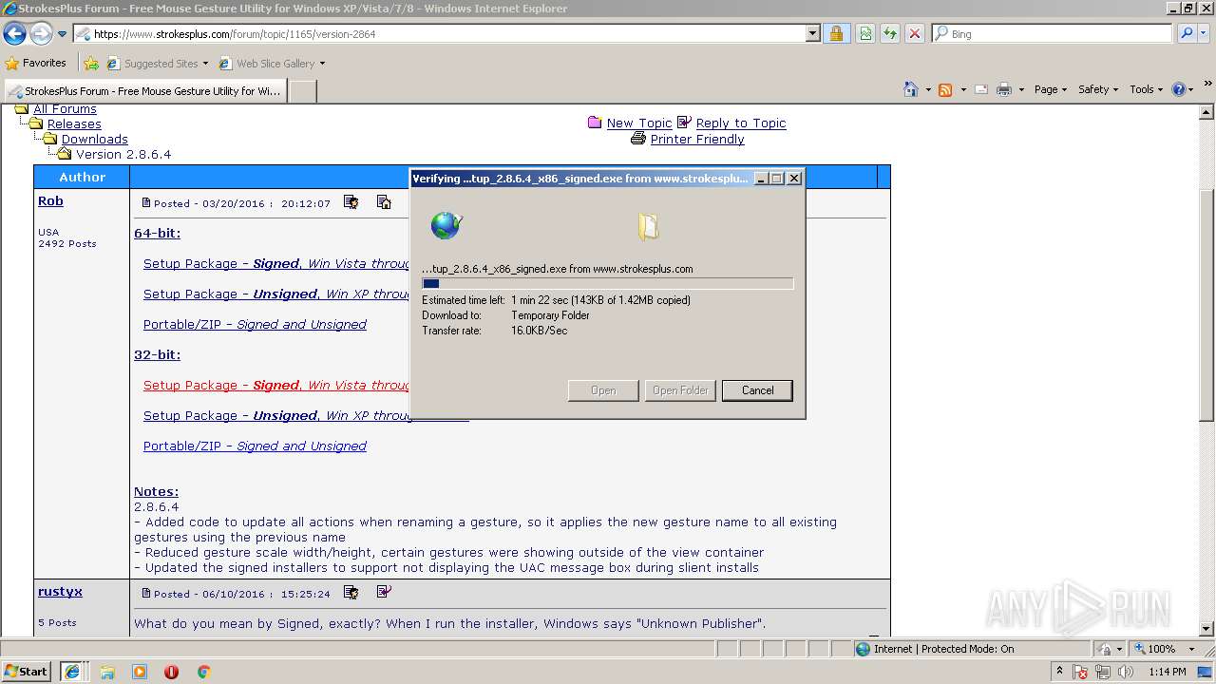
Task: Open Windows Explorer folder taskbar icon
Action: pos(107,672)
